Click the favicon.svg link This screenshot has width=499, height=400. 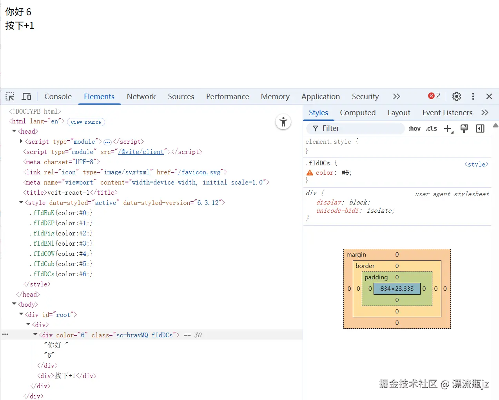[200, 172]
